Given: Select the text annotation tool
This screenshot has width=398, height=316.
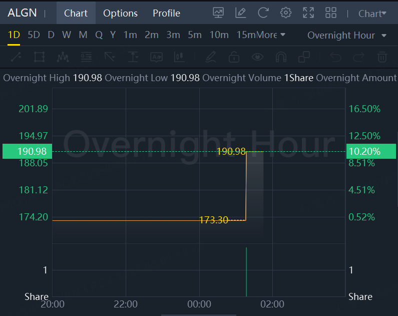Looking at the screenshot, I should click(156, 57).
